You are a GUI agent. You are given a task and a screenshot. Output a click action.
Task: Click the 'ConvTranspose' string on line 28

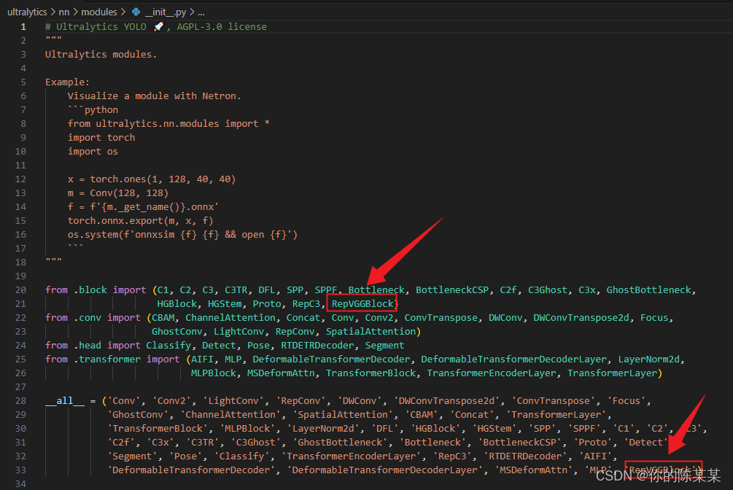click(553, 401)
